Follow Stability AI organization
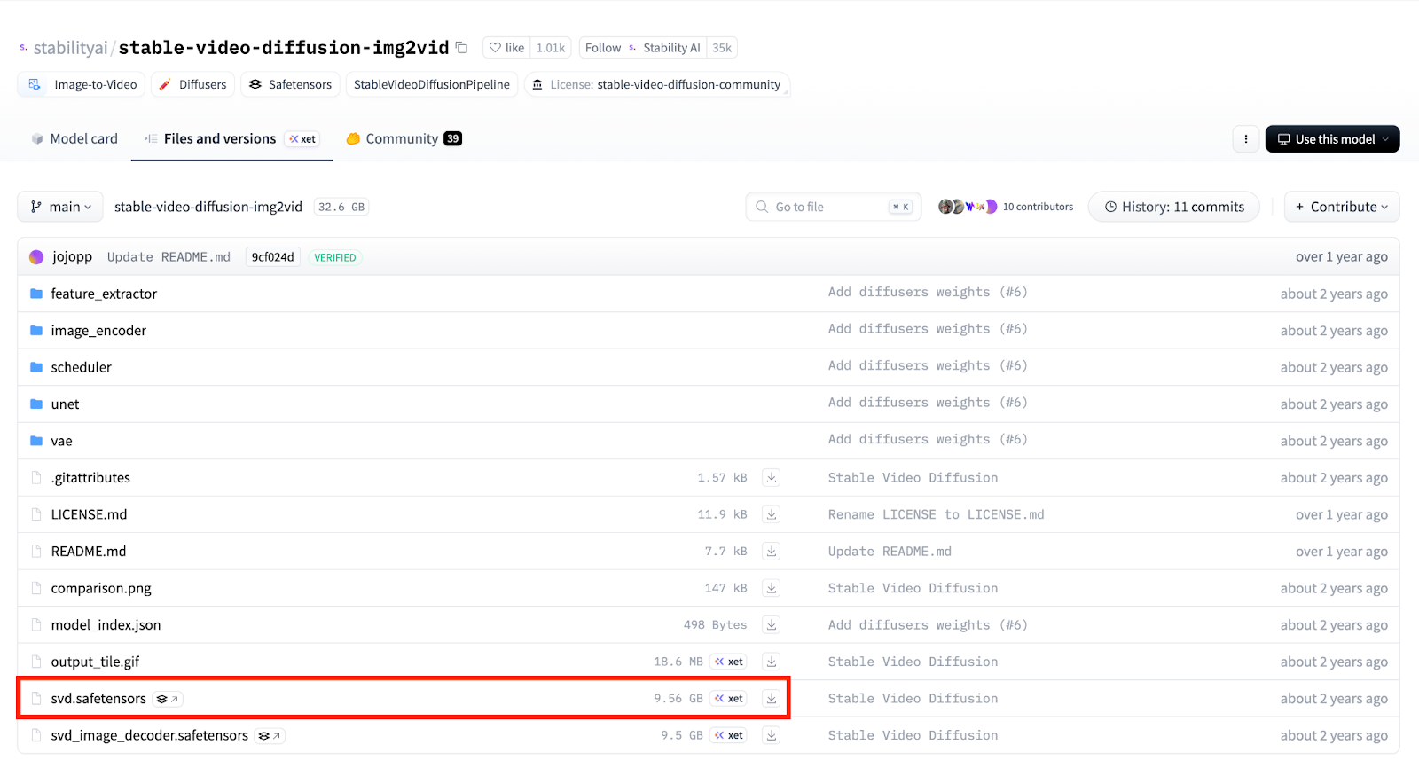 click(x=603, y=48)
